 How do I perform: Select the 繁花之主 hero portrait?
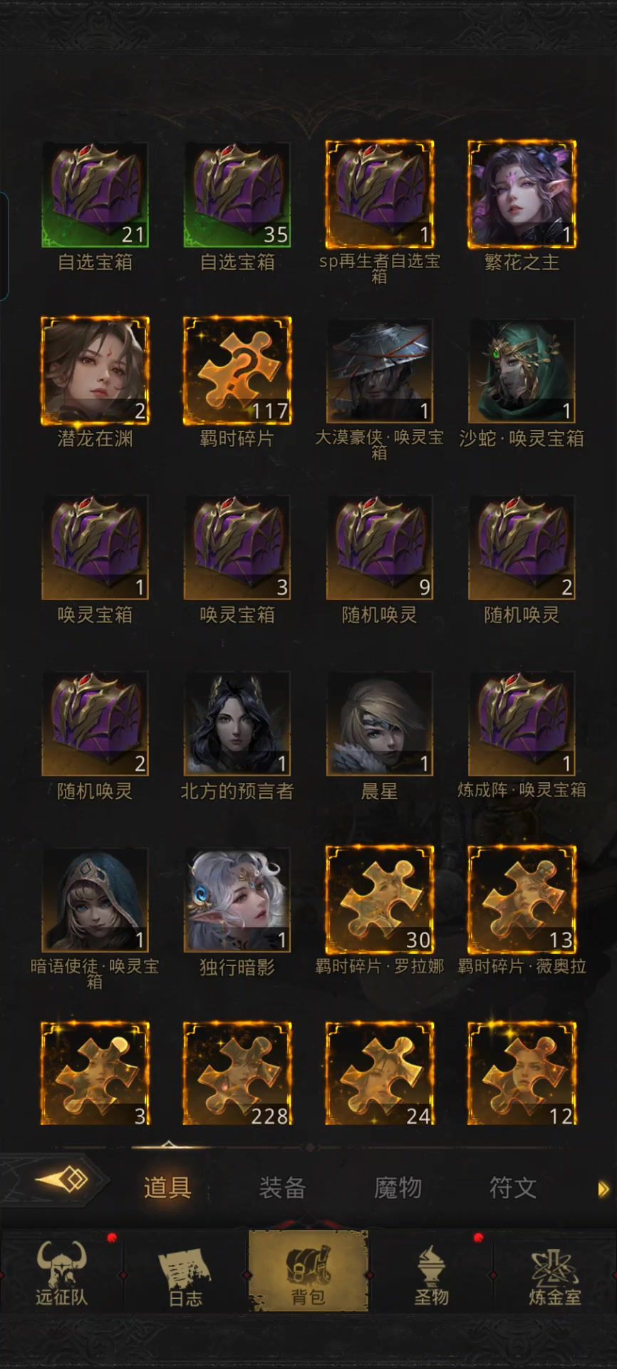(522, 195)
